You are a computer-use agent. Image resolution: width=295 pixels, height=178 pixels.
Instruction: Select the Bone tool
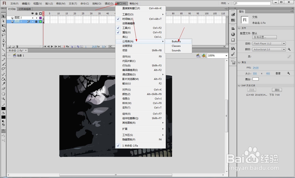click(3, 74)
